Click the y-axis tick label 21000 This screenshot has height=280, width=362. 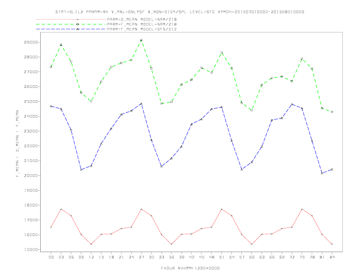point(31,161)
